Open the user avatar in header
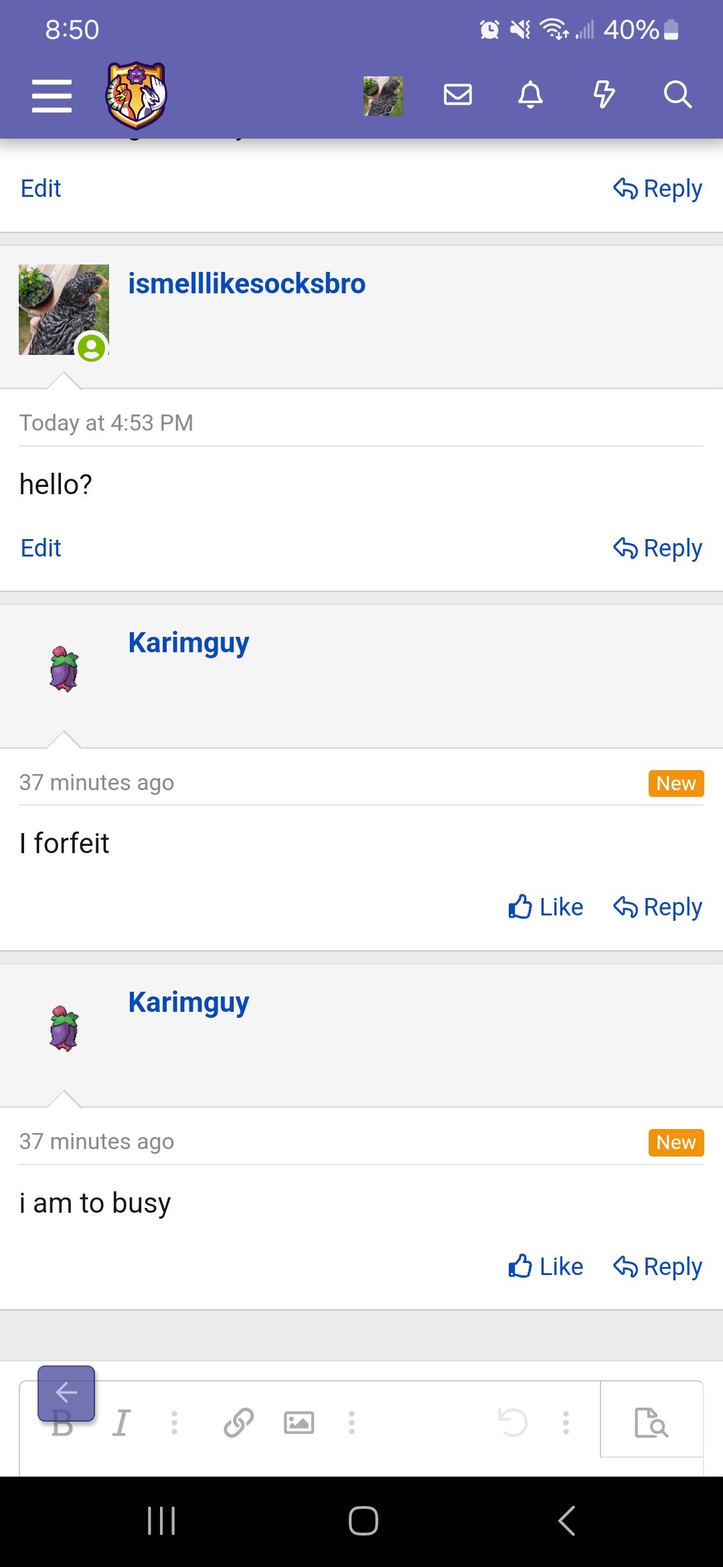723x1567 pixels. coord(383,96)
